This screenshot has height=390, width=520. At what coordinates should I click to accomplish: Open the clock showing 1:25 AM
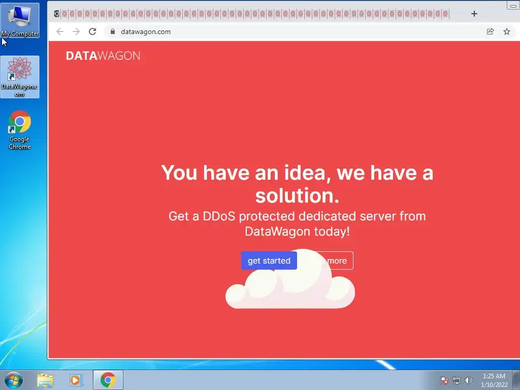(494, 380)
